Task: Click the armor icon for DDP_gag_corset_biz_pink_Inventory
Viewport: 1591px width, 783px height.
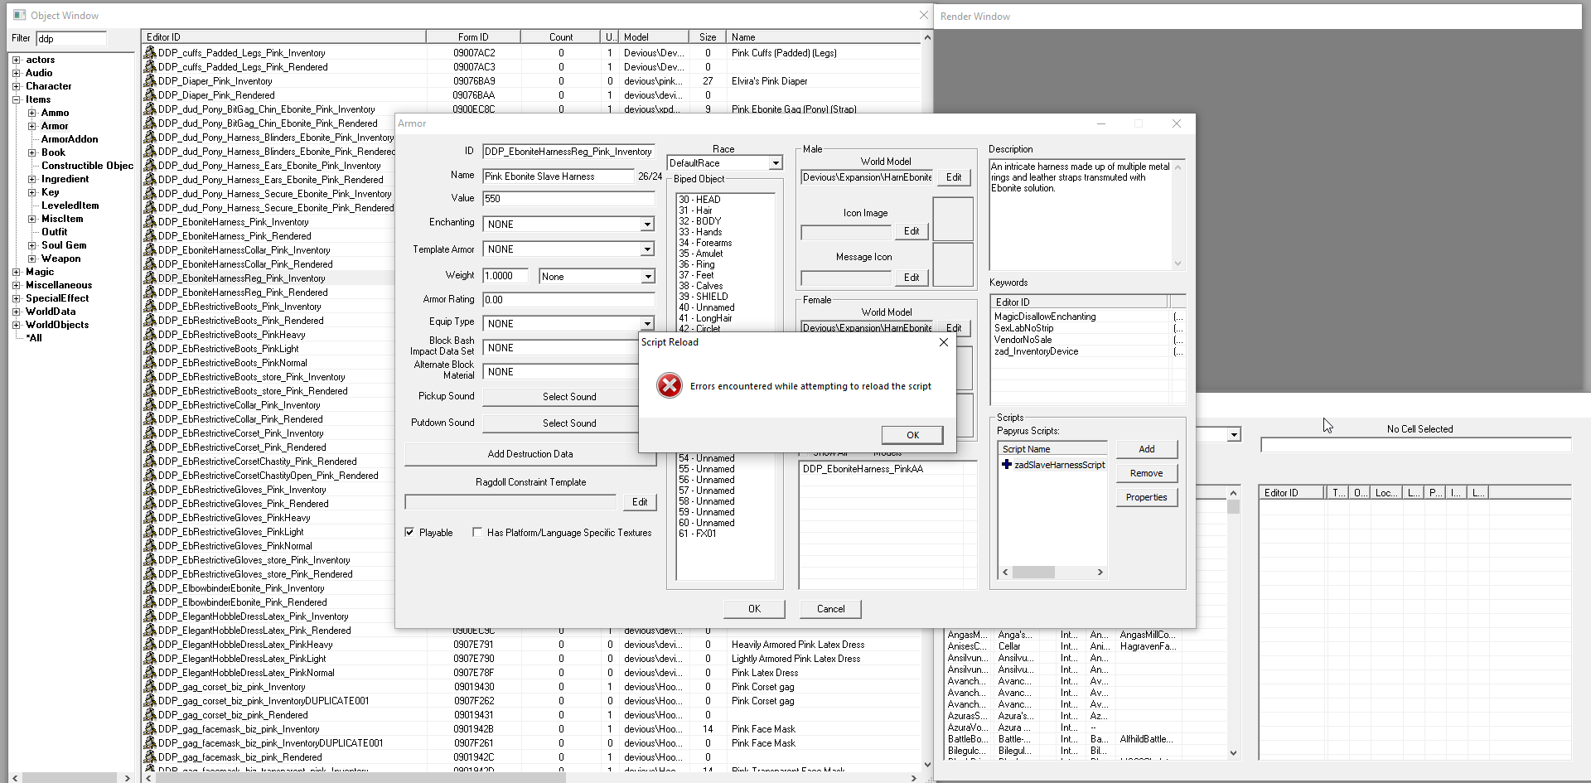Action: (150, 686)
